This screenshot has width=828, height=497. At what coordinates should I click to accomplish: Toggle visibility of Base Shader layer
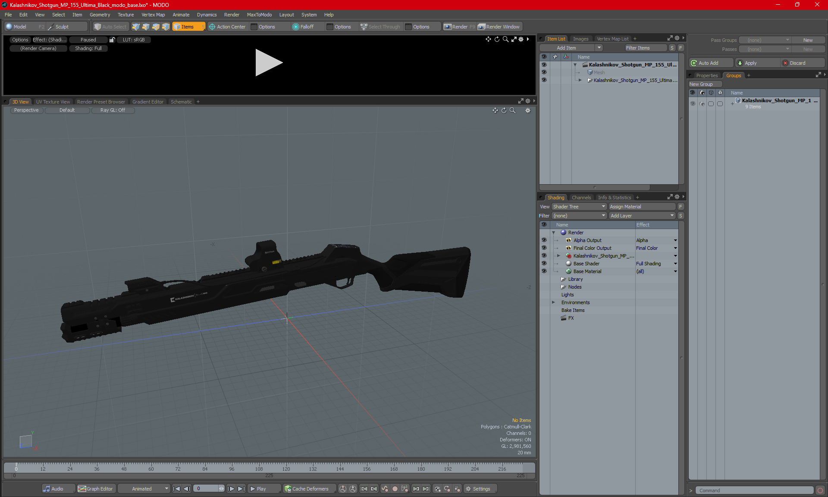[x=544, y=264]
